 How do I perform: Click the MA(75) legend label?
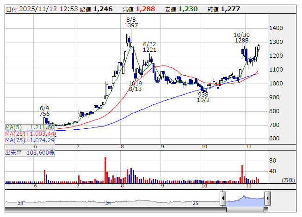[13, 140]
